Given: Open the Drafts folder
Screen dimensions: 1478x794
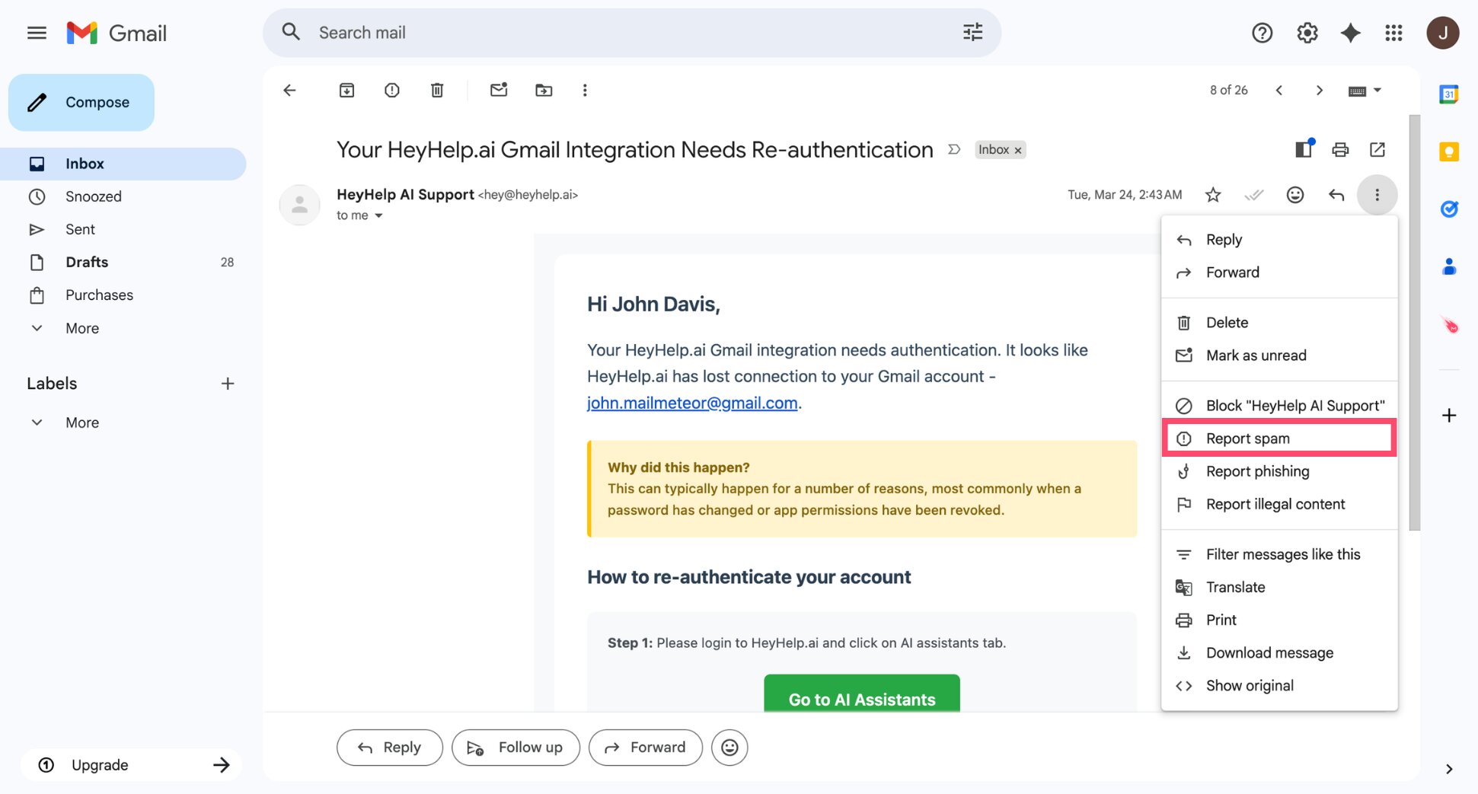Looking at the screenshot, I should [x=123, y=262].
